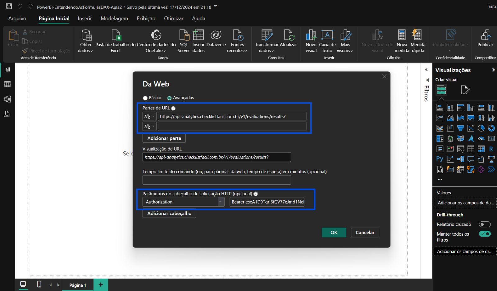Select the funnel chart visual
This screenshot has height=291, width=497.
(461, 128)
